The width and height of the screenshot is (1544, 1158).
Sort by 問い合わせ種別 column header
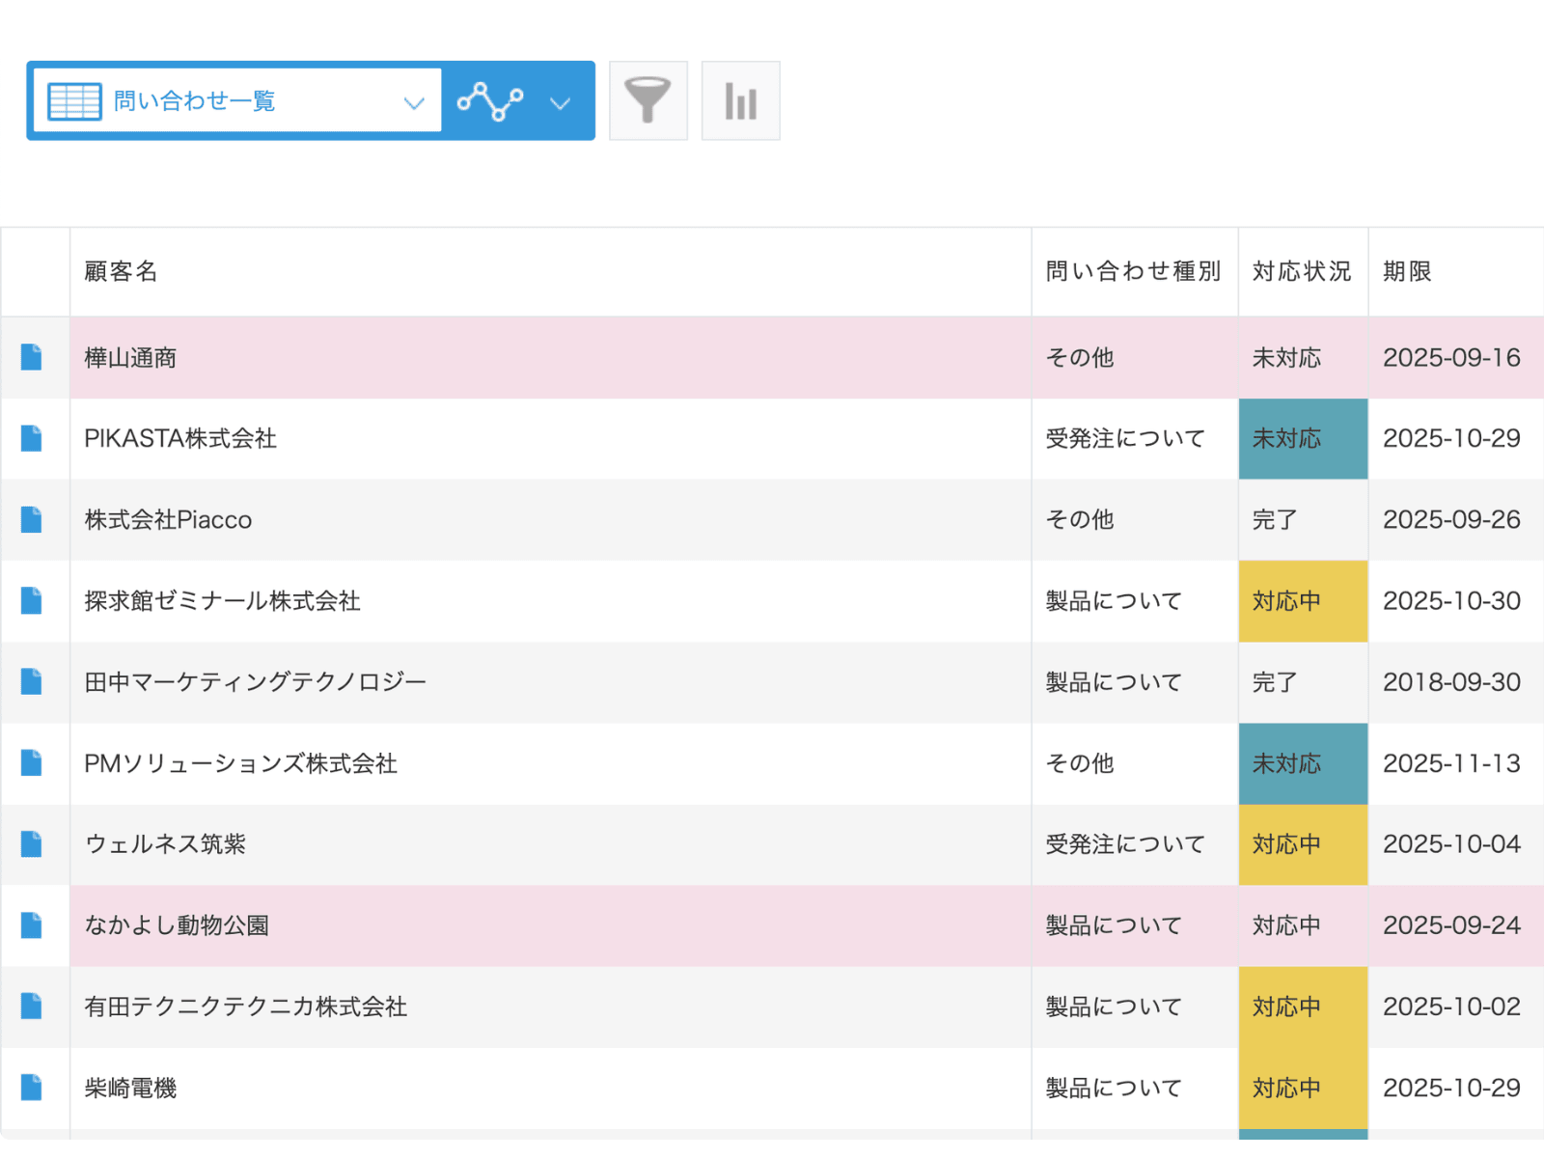tap(1134, 272)
